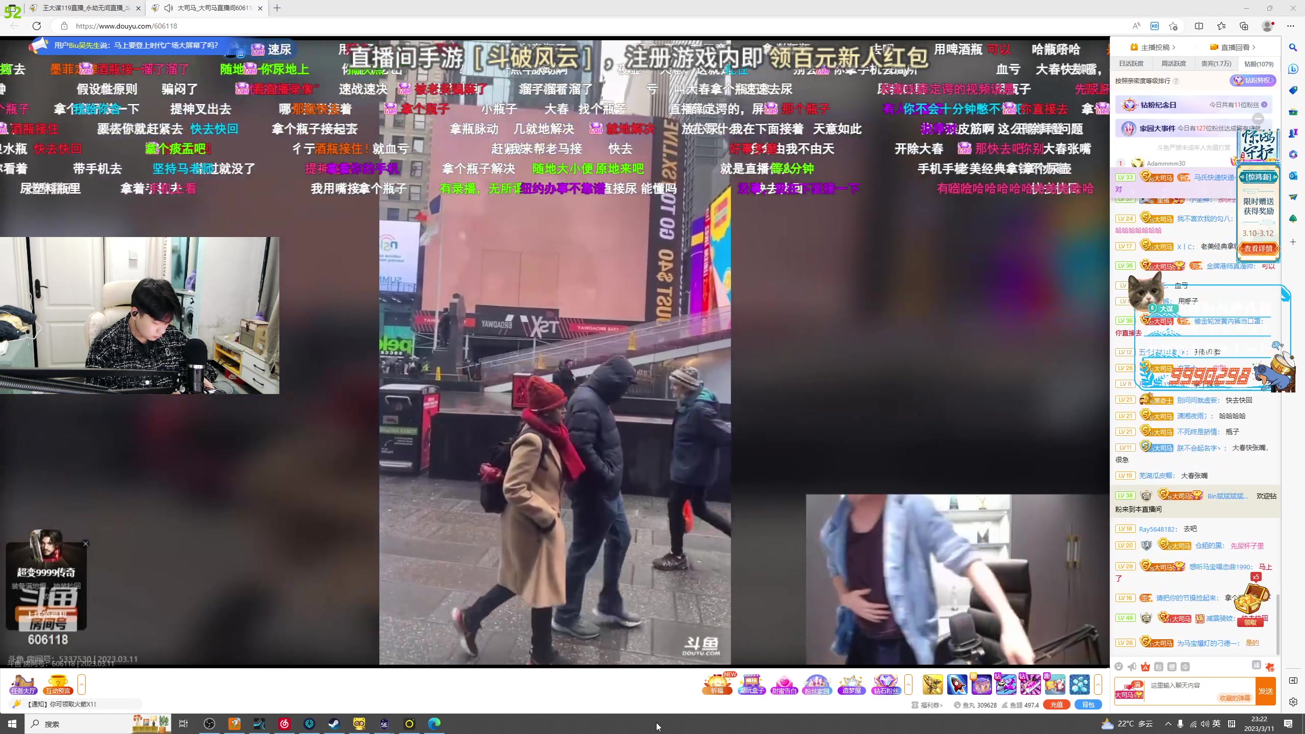Select the 周活跃度 tab
This screenshot has width=1305, height=734.
tap(1173, 64)
